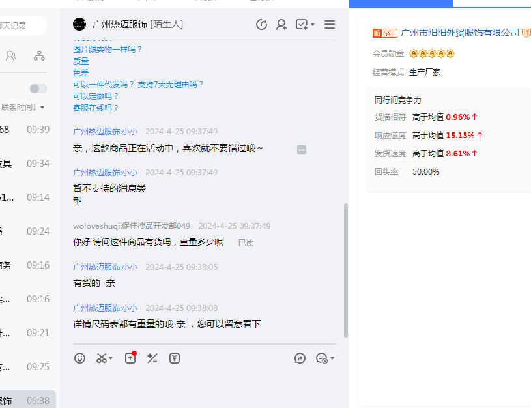Click the organization tree icon in sidebar

tap(40, 56)
